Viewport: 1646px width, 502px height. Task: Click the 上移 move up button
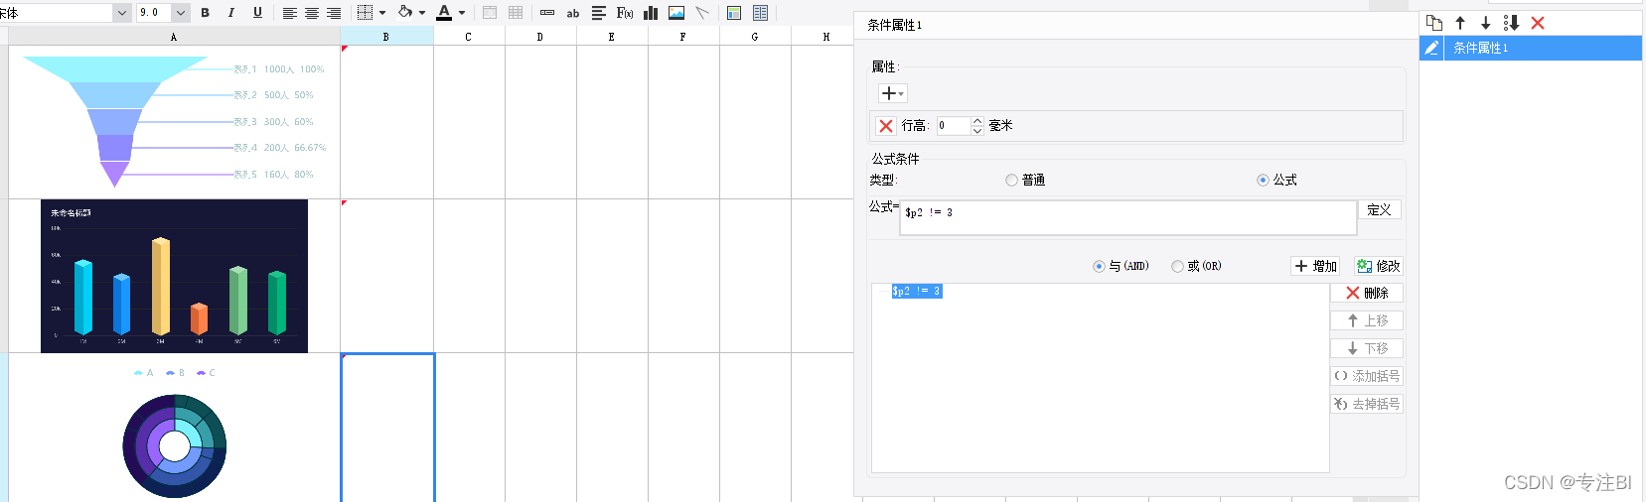(x=1367, y=321)
